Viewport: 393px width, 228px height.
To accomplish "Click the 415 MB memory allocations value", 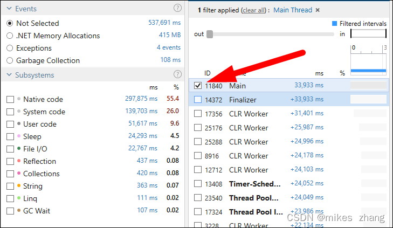I will [170, 35].
